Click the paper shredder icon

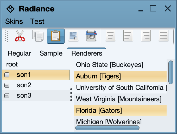tap(91, 36)
